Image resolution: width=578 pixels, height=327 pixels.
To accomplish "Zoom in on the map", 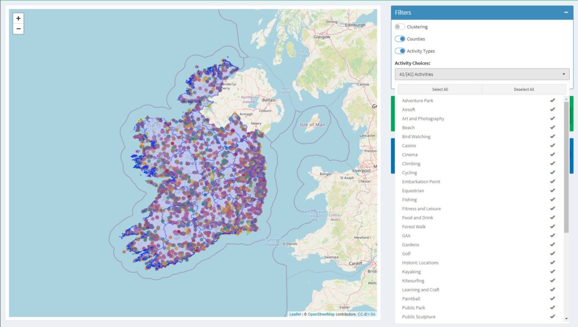I will pyautogui.click(x=18, y=18).
